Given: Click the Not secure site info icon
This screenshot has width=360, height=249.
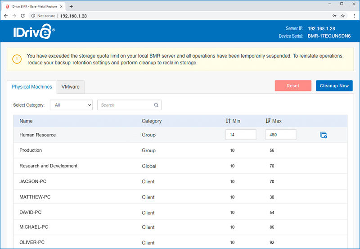Looking at the screenshot, I should click(x=33, y=16).
